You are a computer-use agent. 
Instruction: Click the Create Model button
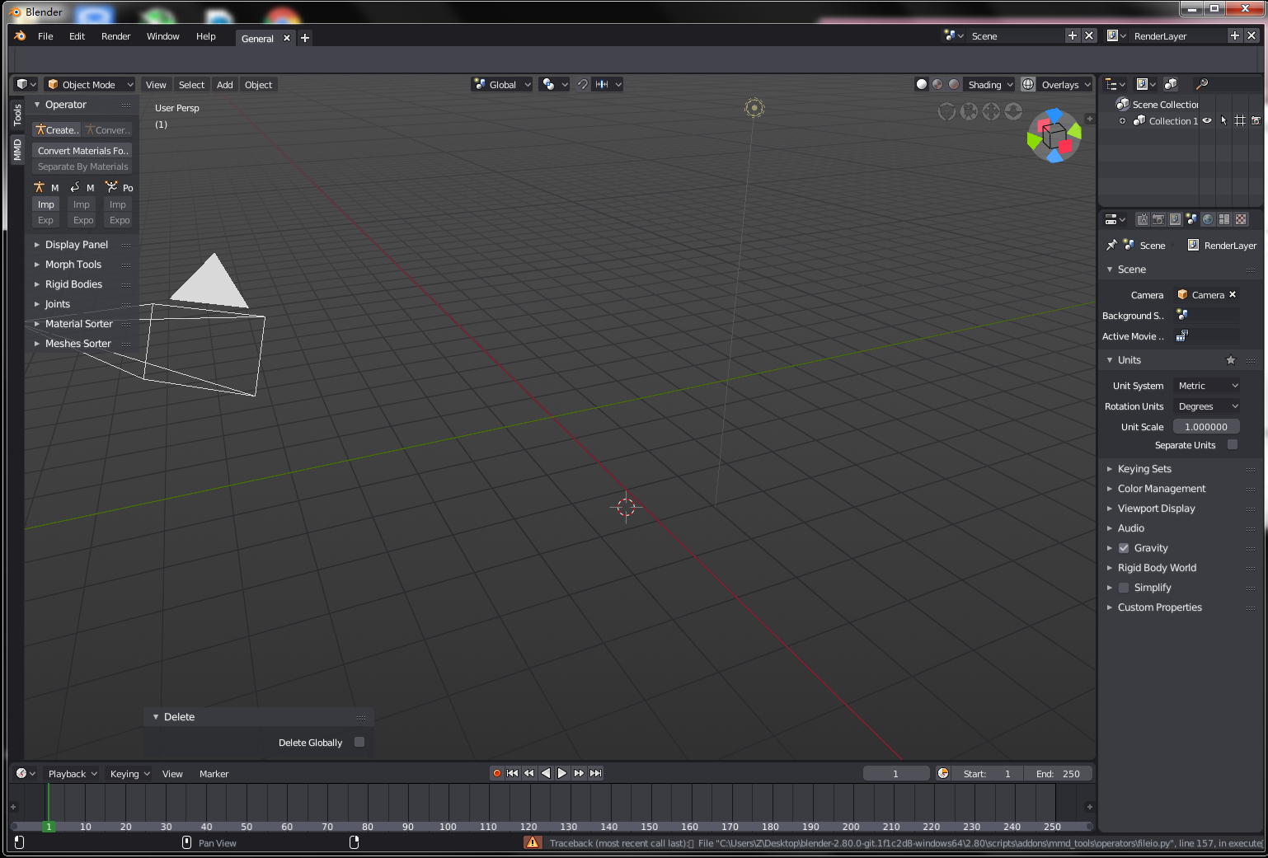click(x=57, y=129)
